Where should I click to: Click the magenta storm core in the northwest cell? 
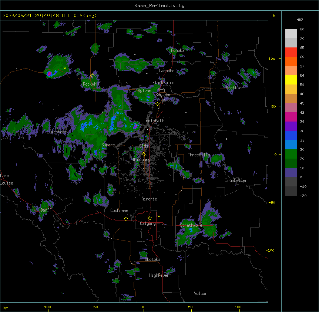49,74
